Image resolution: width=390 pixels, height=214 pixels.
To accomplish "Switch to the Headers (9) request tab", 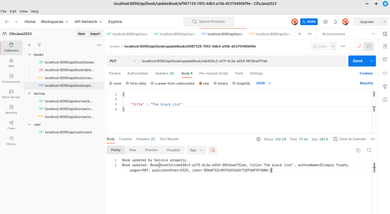I will 165,74.
